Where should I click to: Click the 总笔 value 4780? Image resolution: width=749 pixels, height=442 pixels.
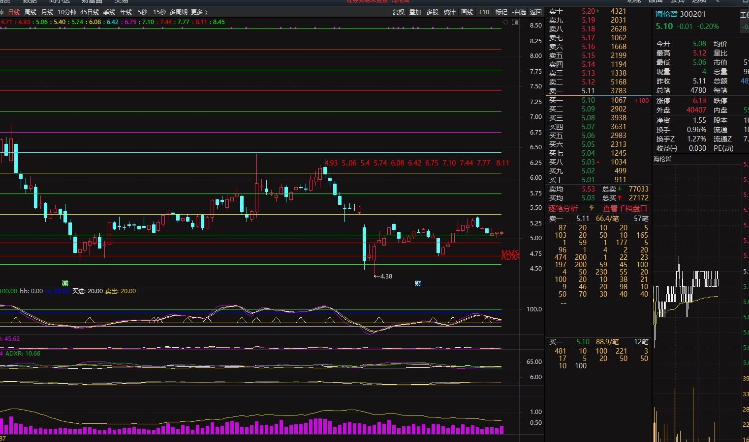(698, 90)
